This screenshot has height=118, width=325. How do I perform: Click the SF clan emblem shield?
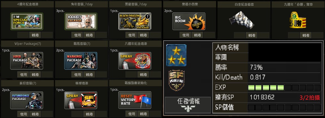tap(176, 80)
